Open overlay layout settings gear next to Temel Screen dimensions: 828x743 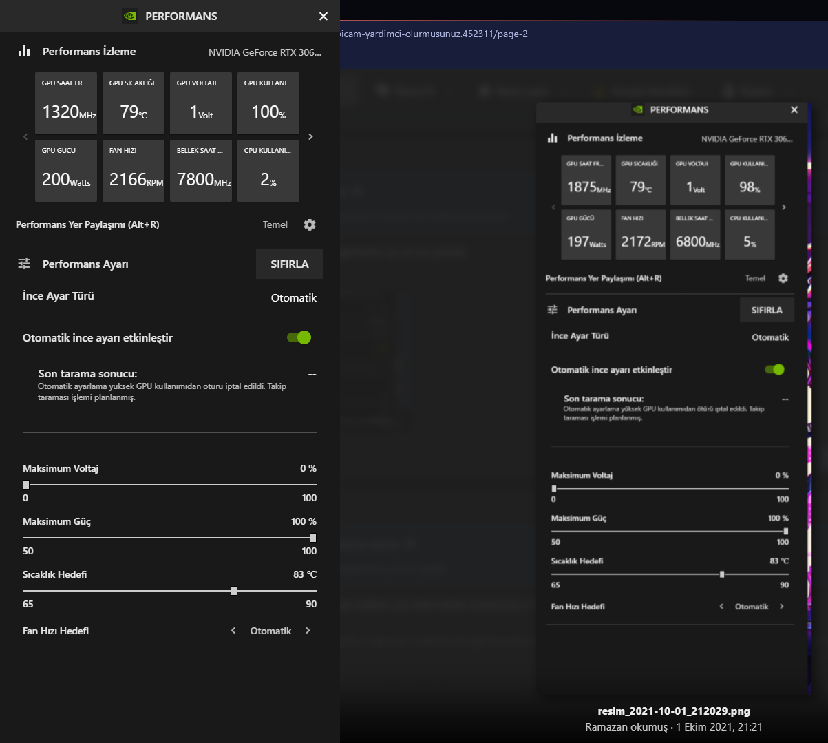310,224
